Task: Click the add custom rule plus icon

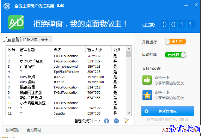Action: click(x=106, y=121)
